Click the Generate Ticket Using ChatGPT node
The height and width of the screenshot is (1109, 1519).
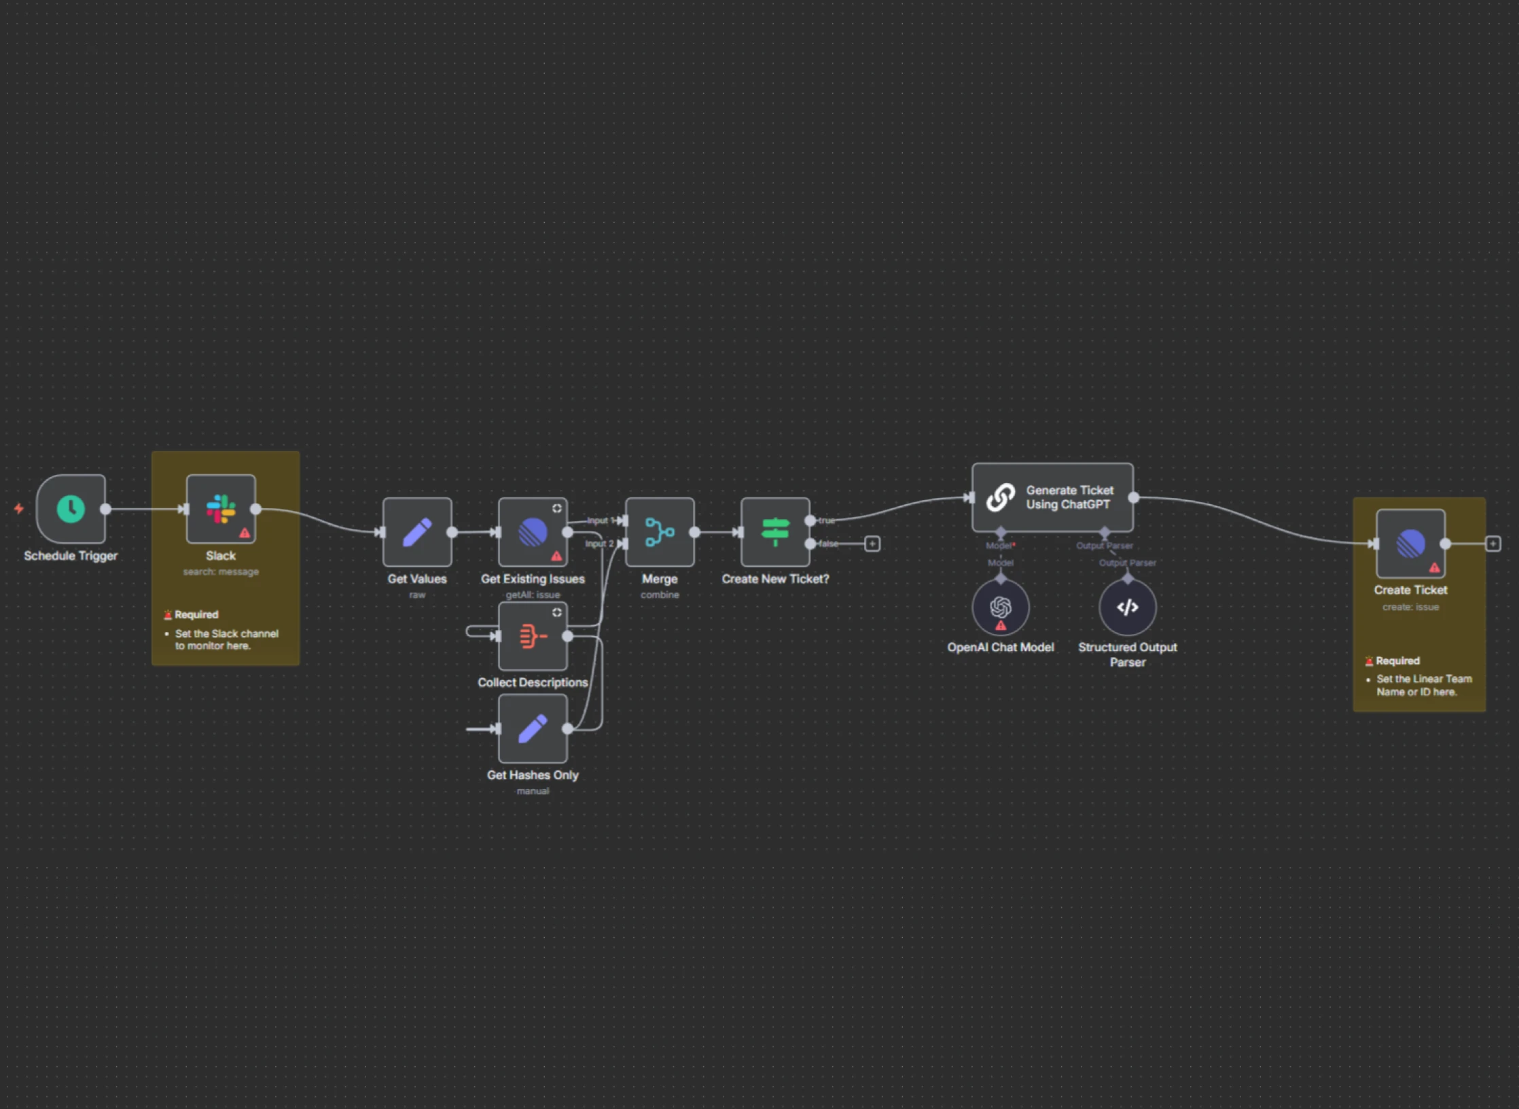(x=1052, y=497)
